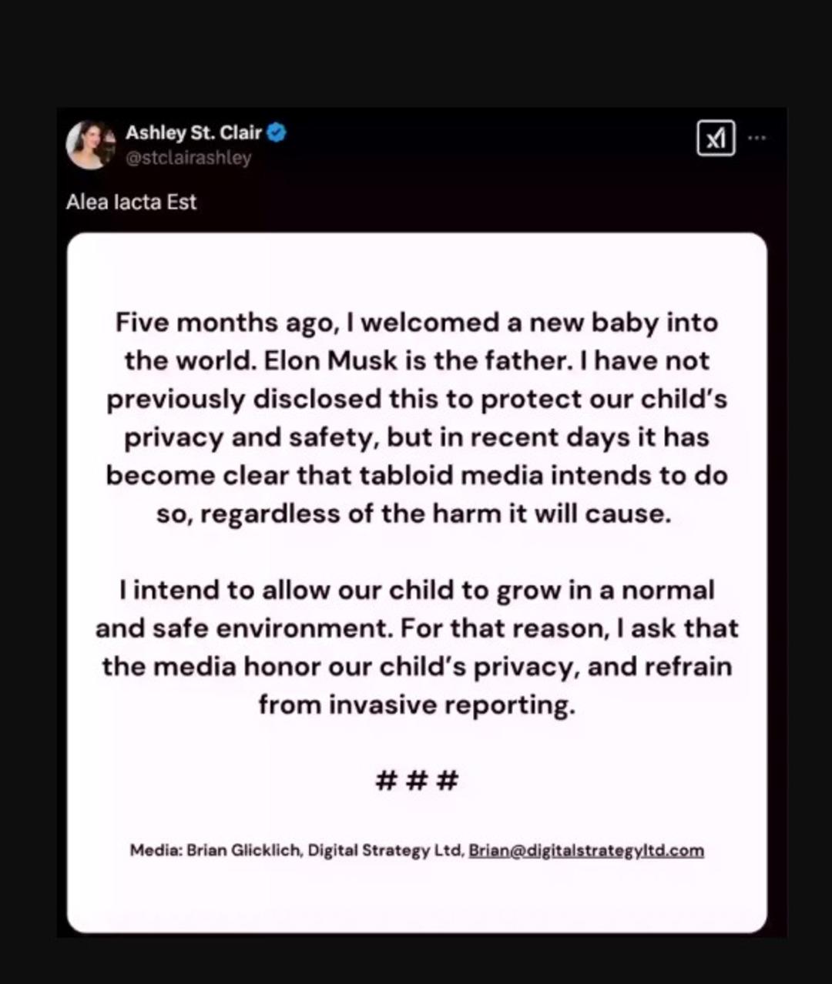832x984 pixels.
Task: Click the '# # #' end marker
Action: 417,781
